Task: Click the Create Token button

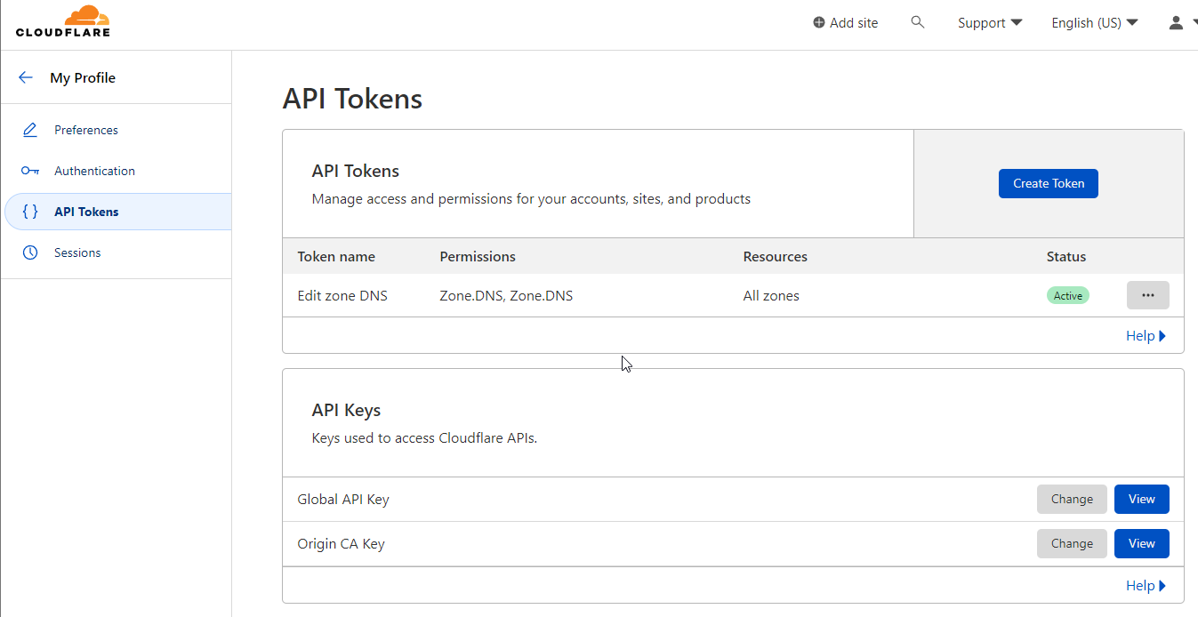Action: click(x=1049, y=183)
